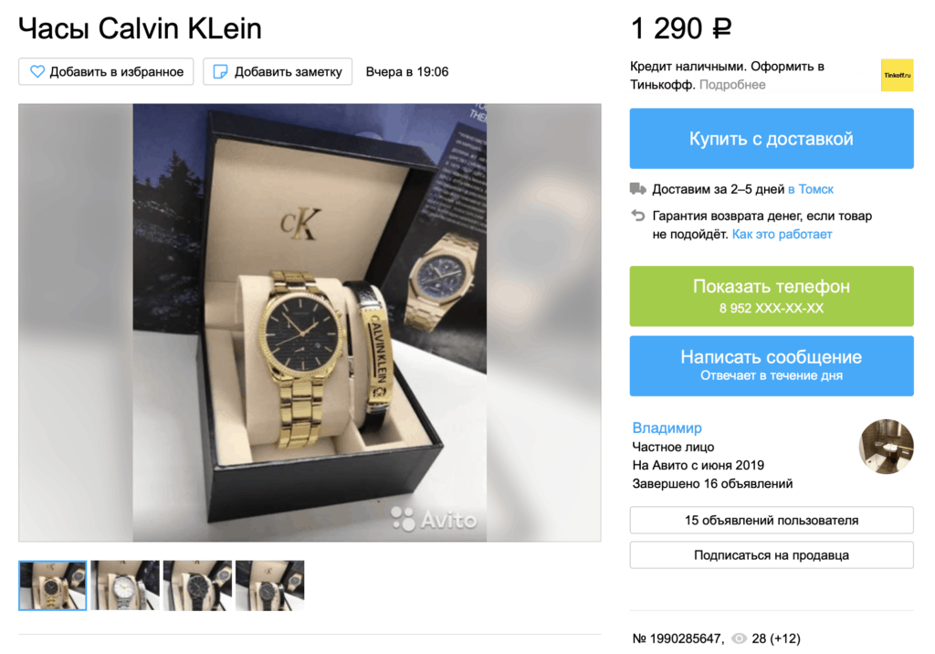The image size is (935, 654).
Task: Click the money-back return arrow icon
Action: [x=637, y=216]
